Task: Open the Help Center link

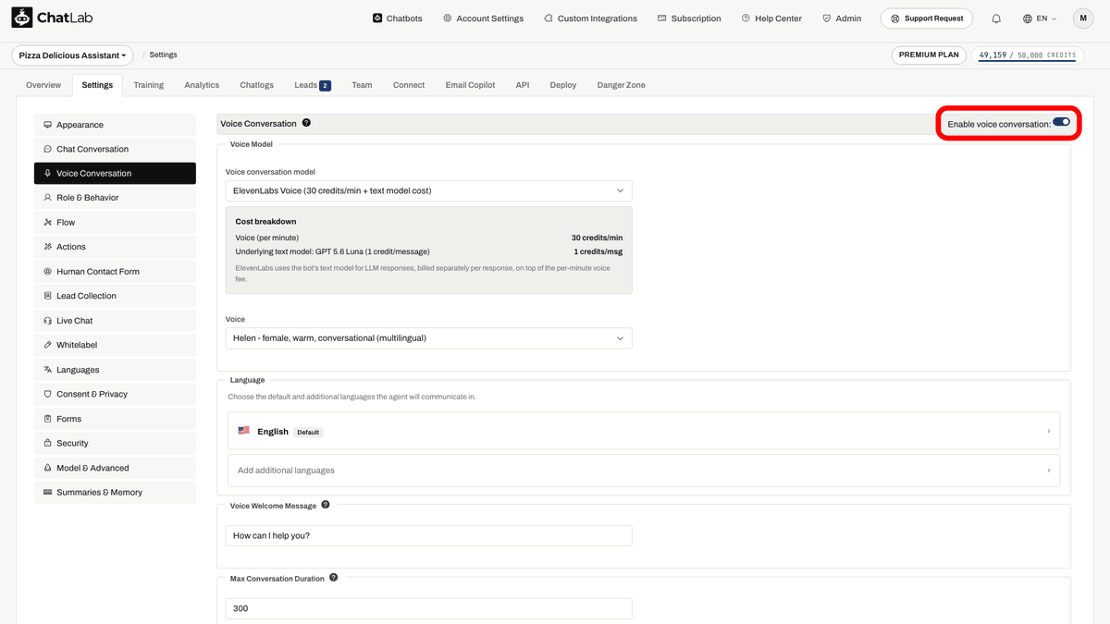Action: point(771,18)
